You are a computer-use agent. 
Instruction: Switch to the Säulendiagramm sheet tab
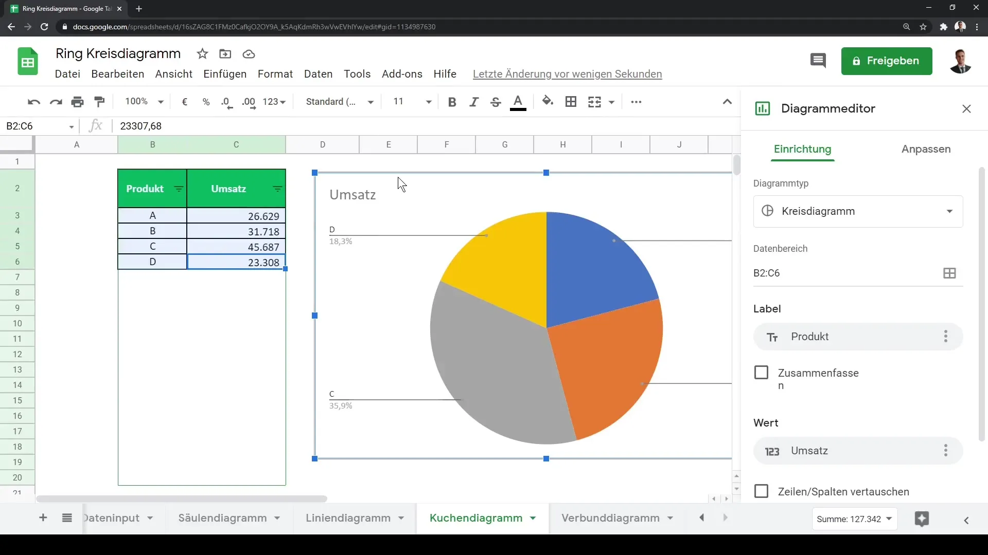point(222,518)
